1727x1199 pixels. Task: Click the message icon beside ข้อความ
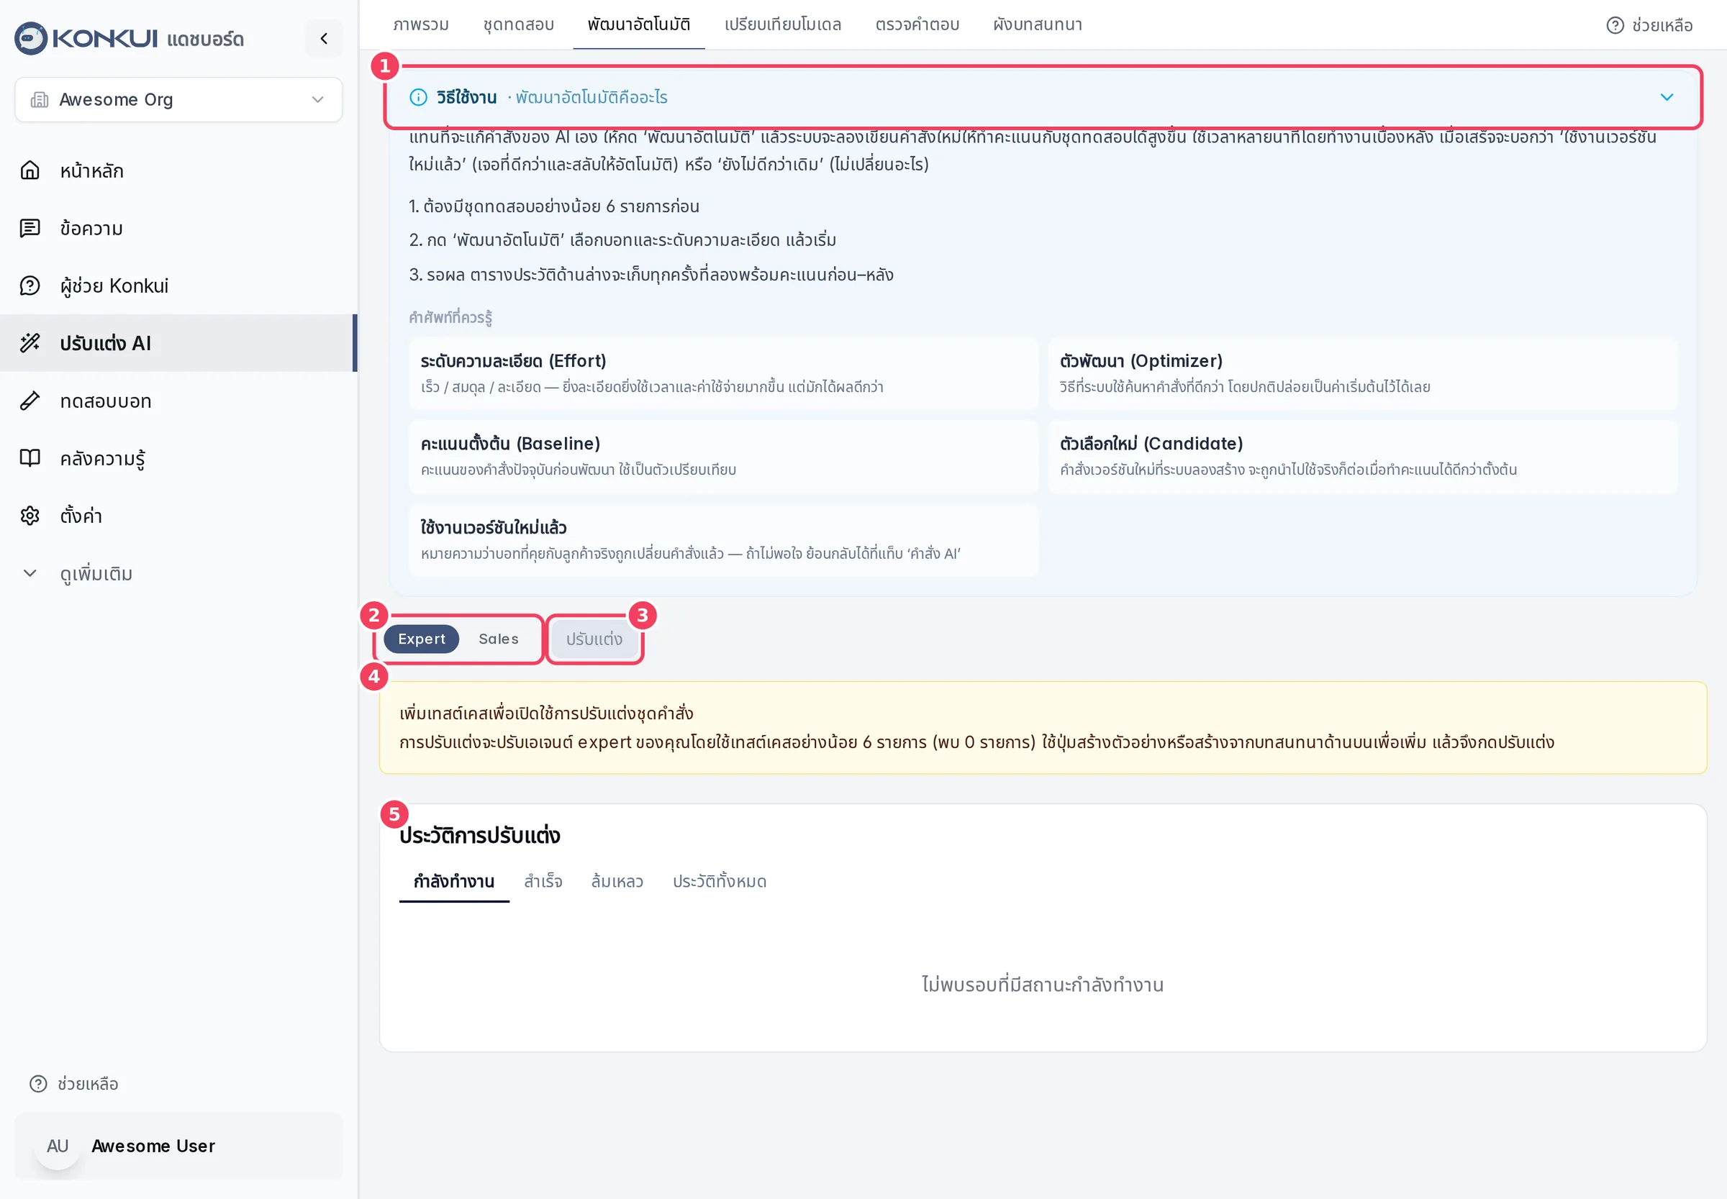[30, 229]
